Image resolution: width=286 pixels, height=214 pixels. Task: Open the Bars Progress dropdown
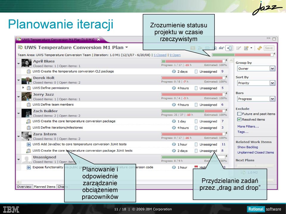tap(272, 99)
